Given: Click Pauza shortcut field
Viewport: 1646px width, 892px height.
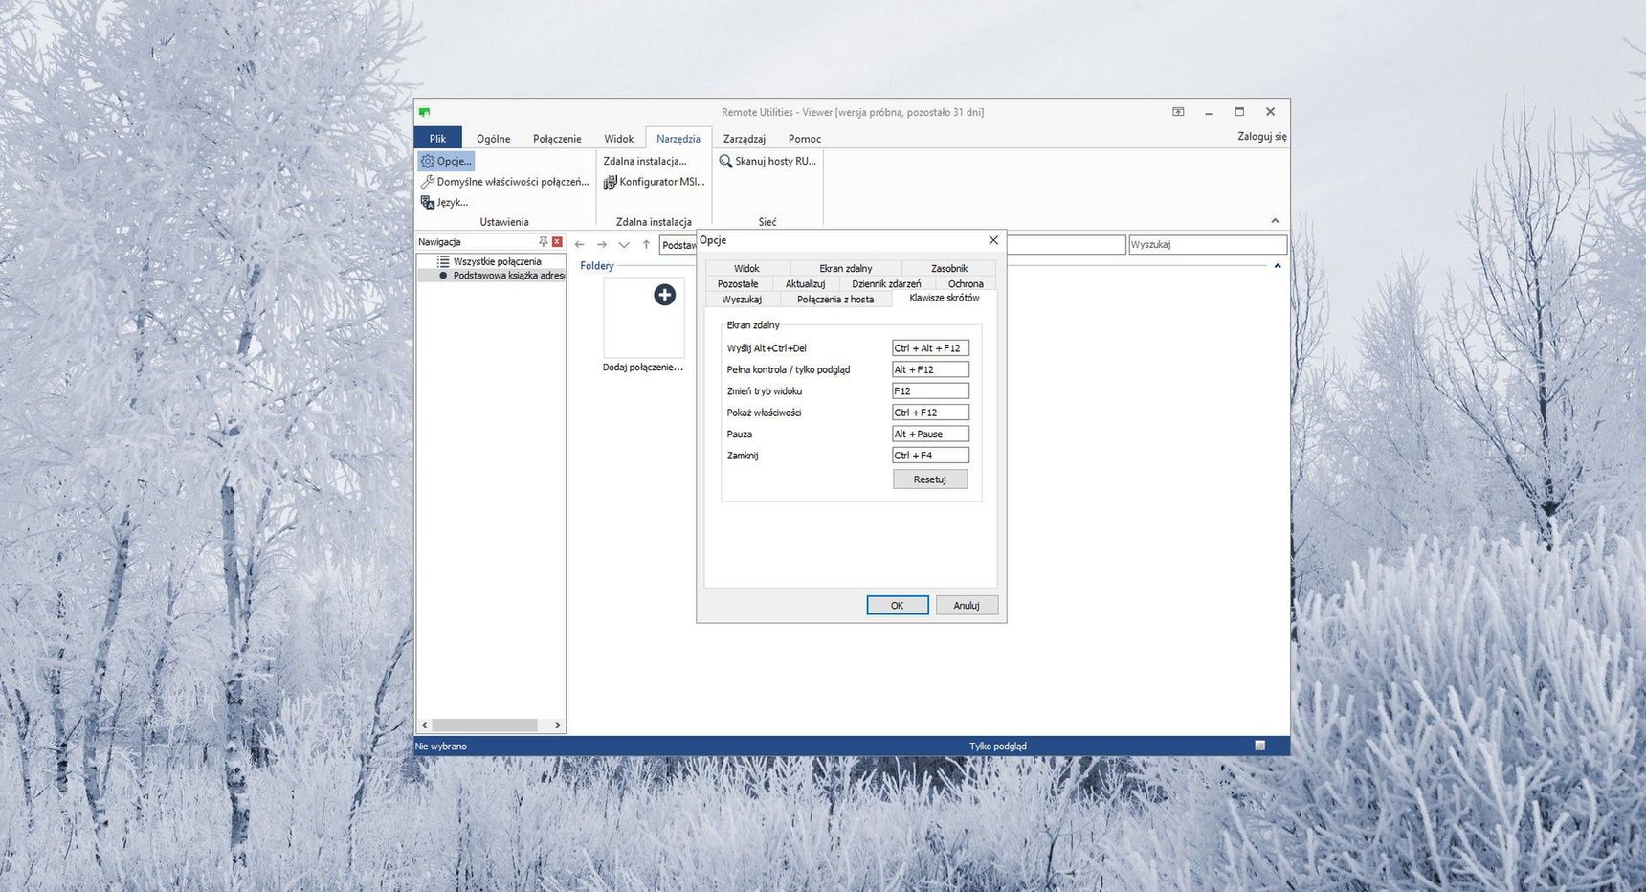Looking at the screenshot, I should click(x=930, y=434).
